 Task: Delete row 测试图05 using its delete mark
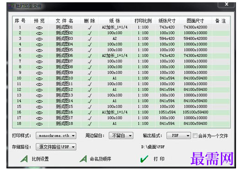[x=90, y=50]
